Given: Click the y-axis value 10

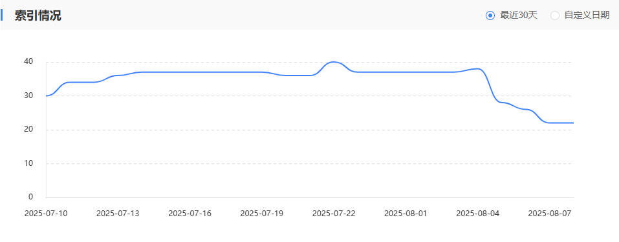Looking at the screenshot, I should [28, 163].
